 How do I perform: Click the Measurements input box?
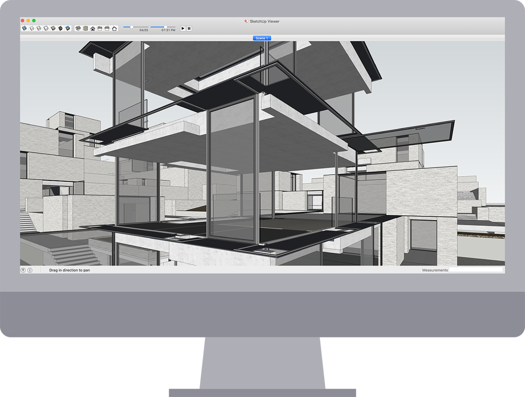pos(476,270)
